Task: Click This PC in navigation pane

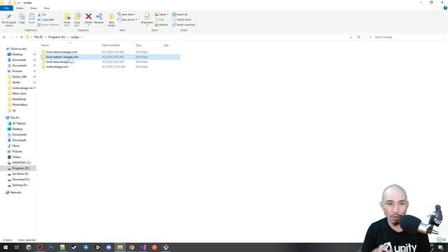Action: 15,118
